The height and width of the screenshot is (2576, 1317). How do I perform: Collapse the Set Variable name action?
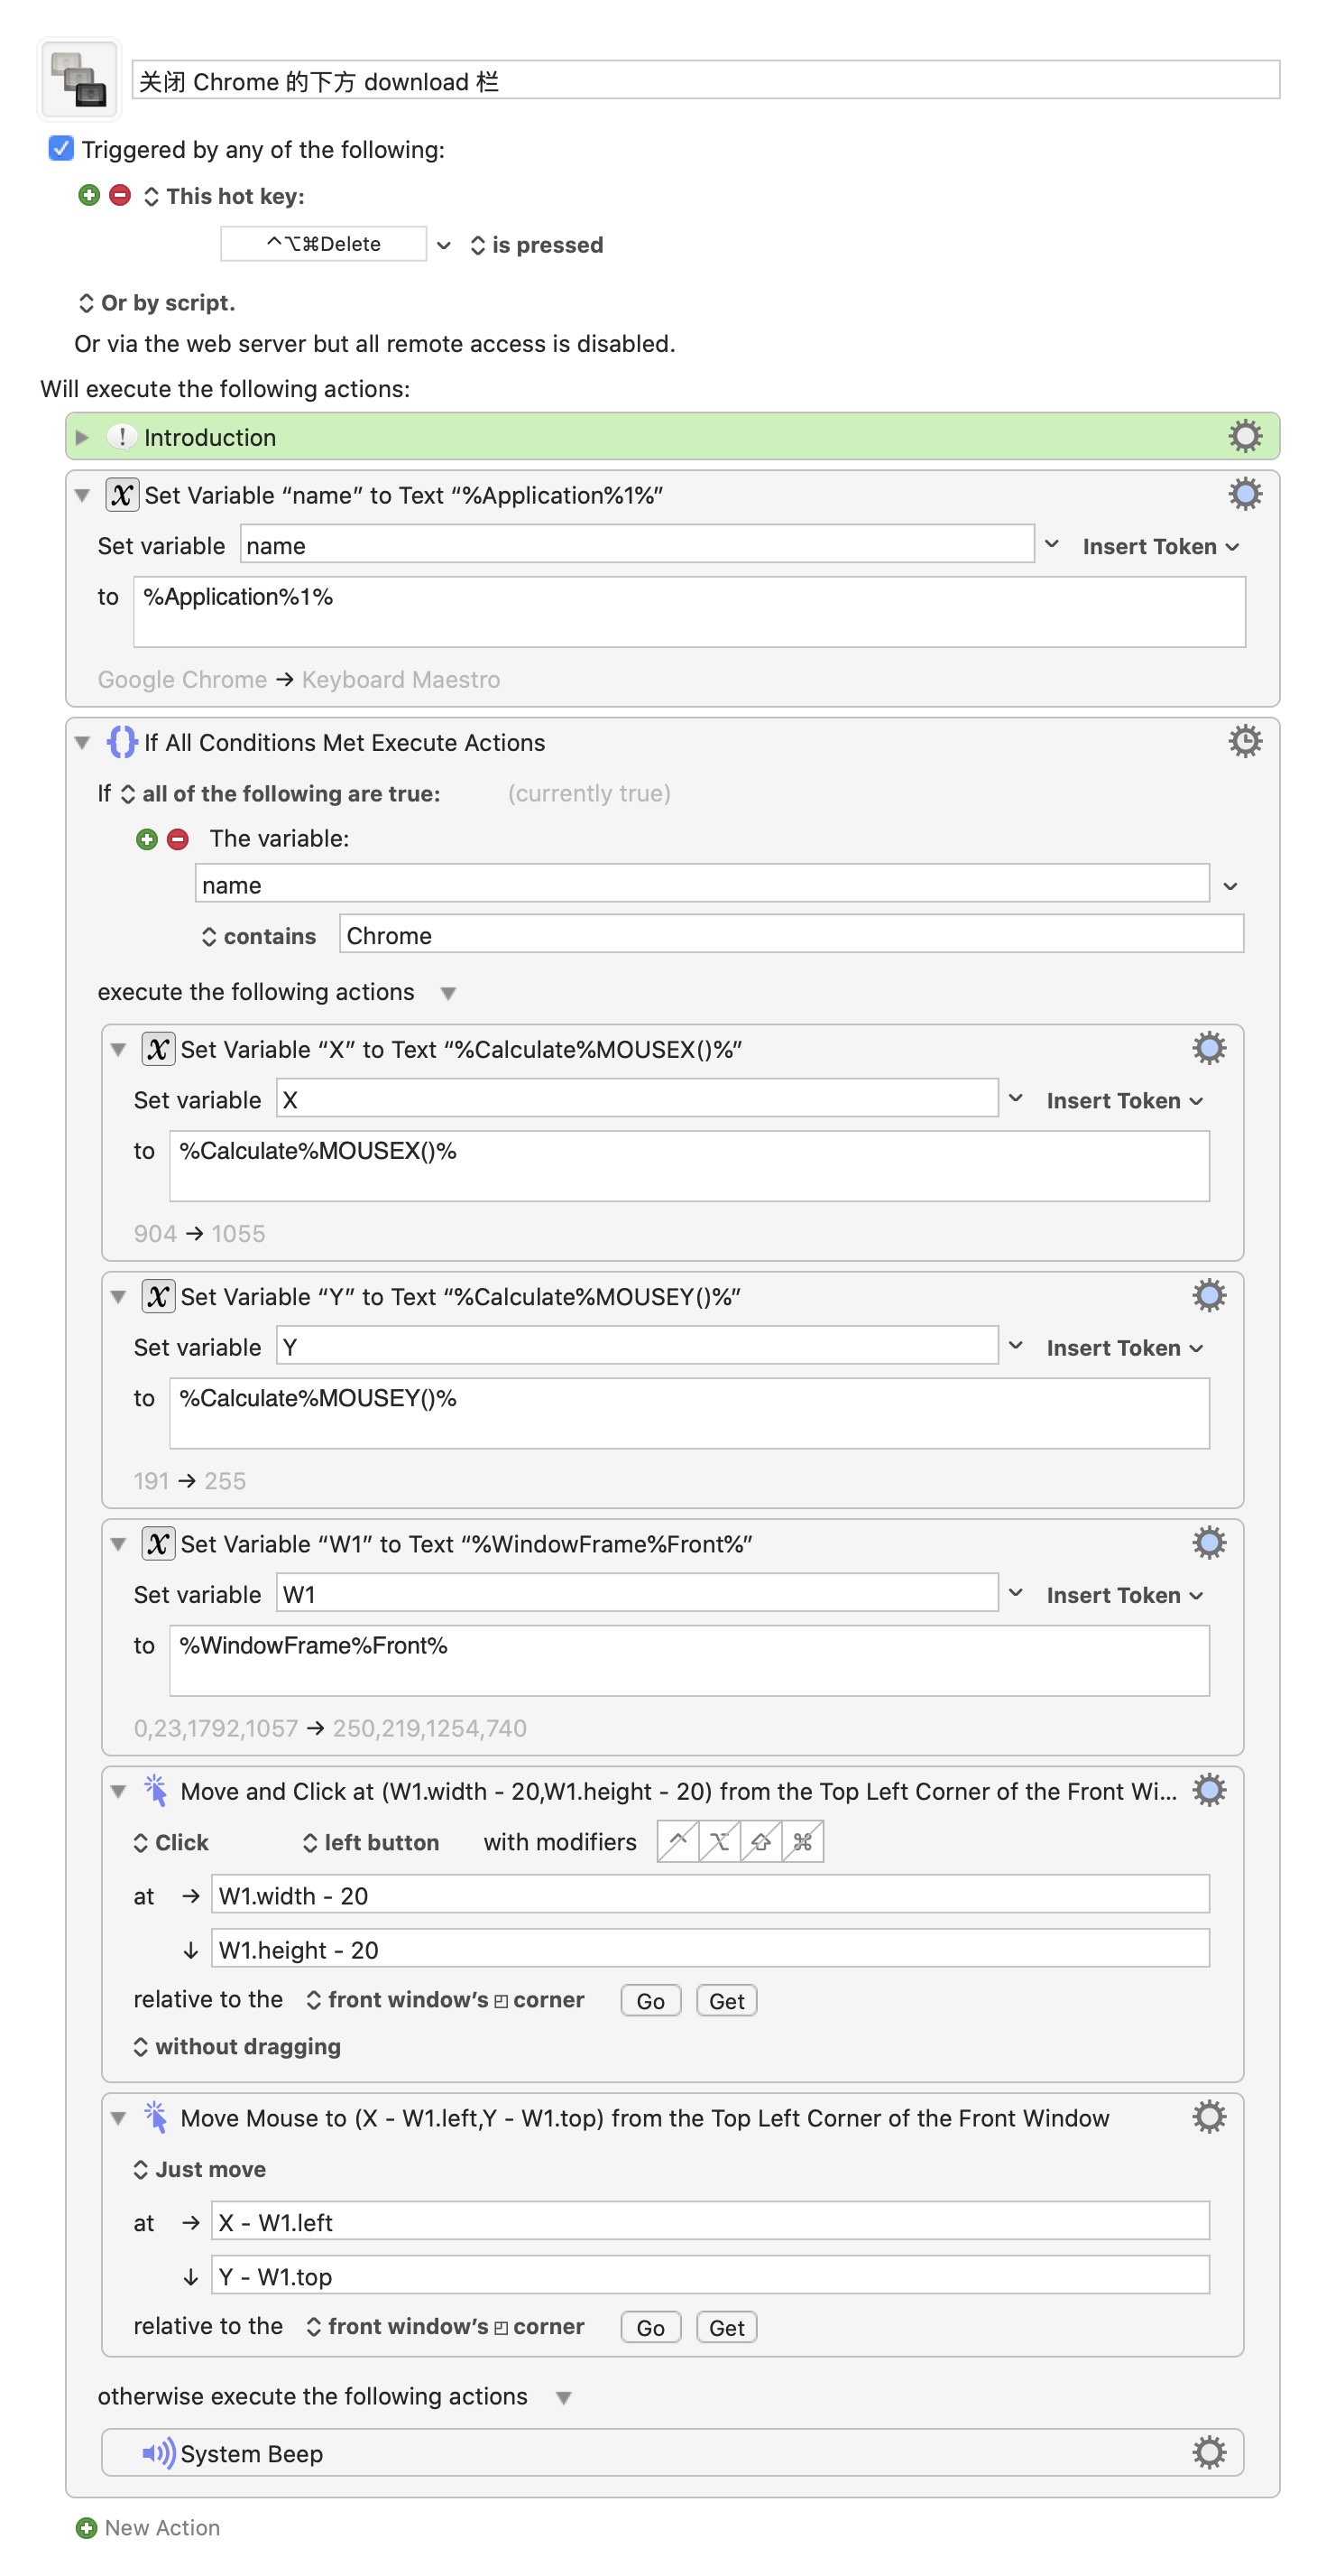pos(83,495)
